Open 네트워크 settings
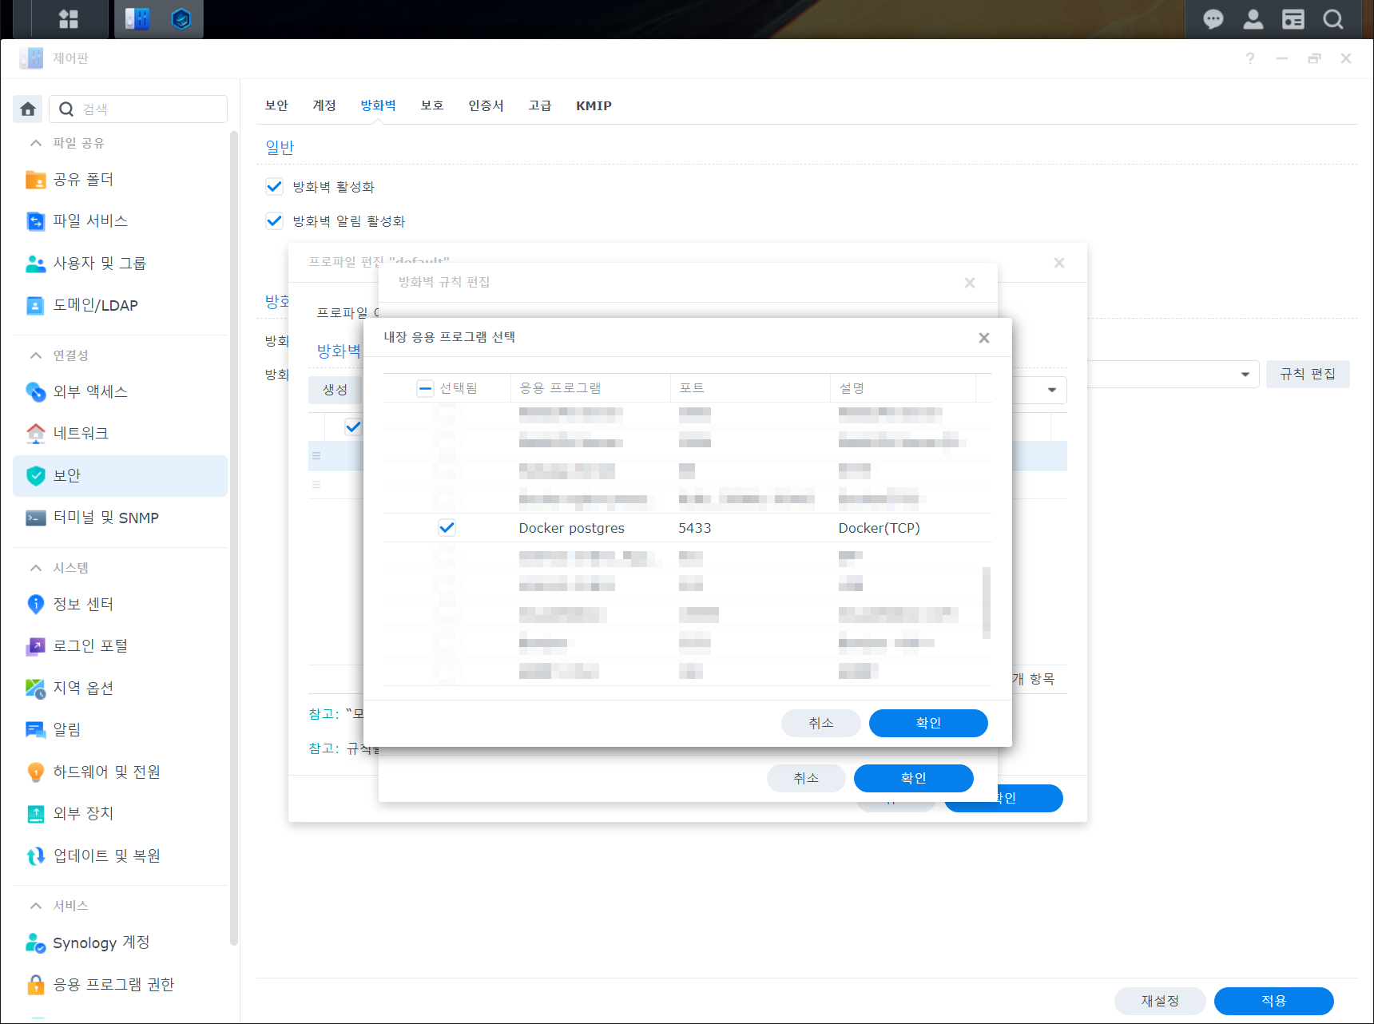1374x1024 pixels. (x=120, y=434)
